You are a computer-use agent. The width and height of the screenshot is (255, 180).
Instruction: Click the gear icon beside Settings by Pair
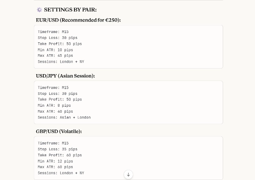[x=40, y=10]
